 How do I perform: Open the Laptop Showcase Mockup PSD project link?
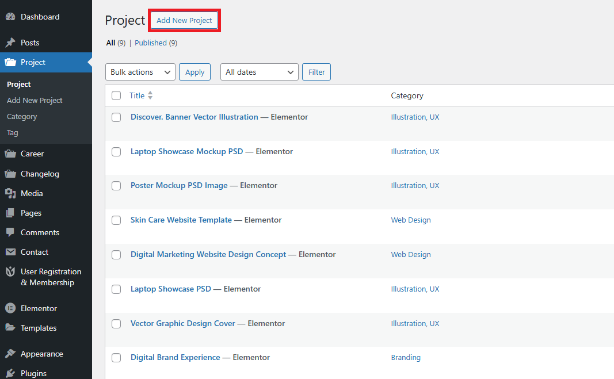pyautogui.click(x=186, y=151)
